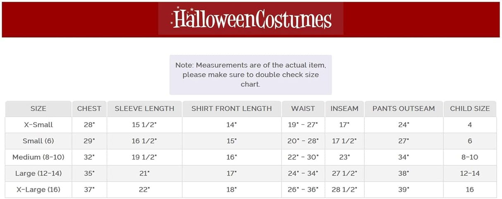
Task: Click the INSEAM column header
Action: tap(344, 109)
